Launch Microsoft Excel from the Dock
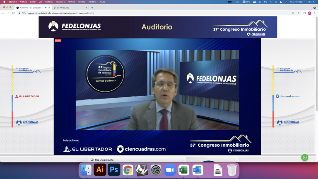The width and height of the screenshot is (318, 179). 184,170
